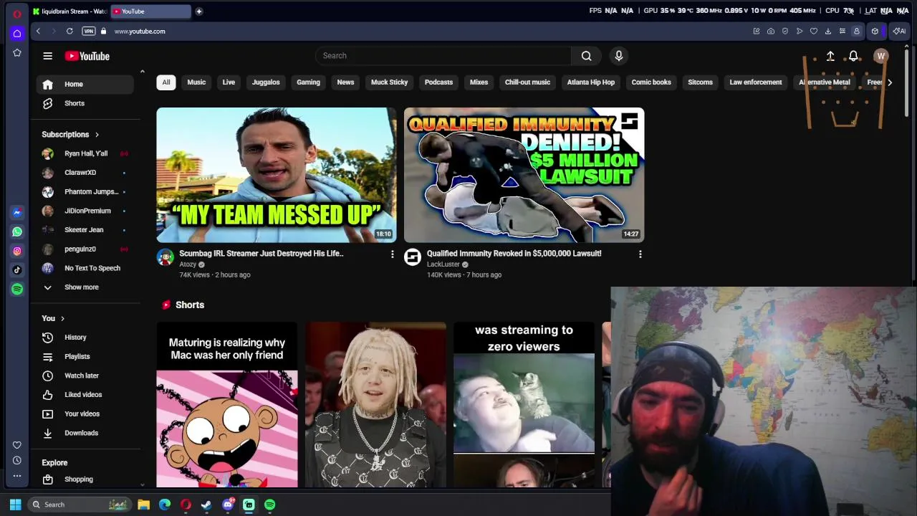Image resolution: width=917 pixels, height=516 pixels.
Task: Expand the Subscriptions section chevron
Action: tap(97, 135)
